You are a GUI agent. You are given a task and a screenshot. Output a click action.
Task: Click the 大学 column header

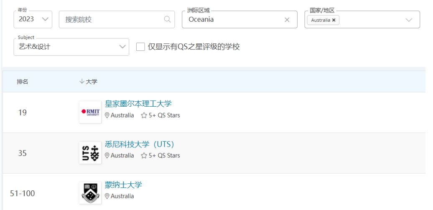coord(92,82)
